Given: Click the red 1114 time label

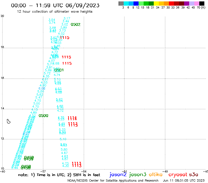Looking at the screenshot, I should (x=72, y=118).
